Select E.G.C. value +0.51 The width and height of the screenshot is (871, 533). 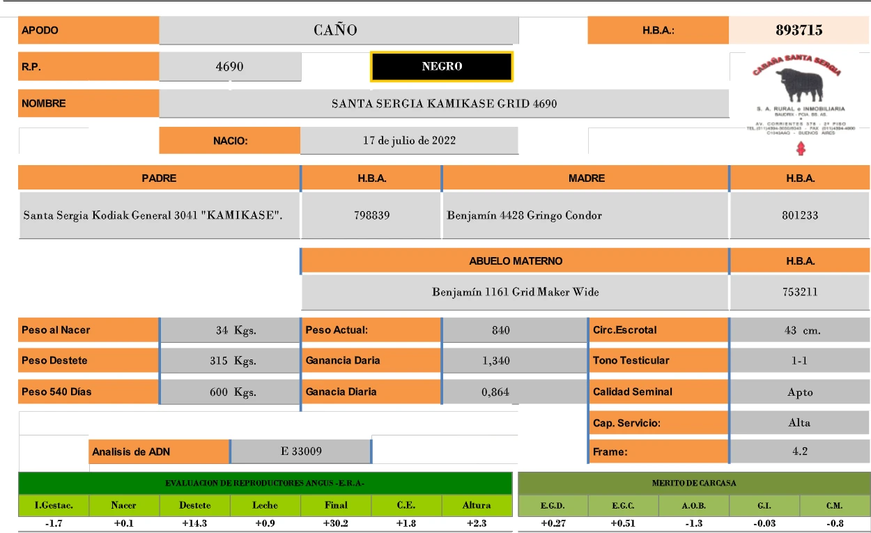pyautogui.click(x=624, y=524)
